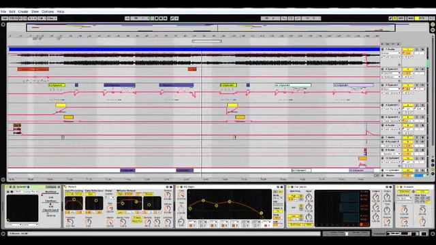Open the Reverb Quality dropdown
Viewport: 436px width, 245px height.
click(110, 197)
